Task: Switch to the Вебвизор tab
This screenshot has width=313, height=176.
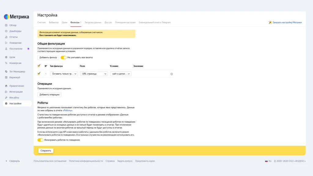Action: coord(54,22)
